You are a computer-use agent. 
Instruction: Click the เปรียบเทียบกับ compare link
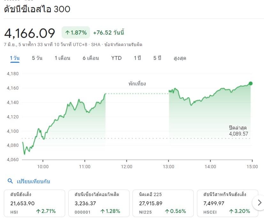coord(34,181)
